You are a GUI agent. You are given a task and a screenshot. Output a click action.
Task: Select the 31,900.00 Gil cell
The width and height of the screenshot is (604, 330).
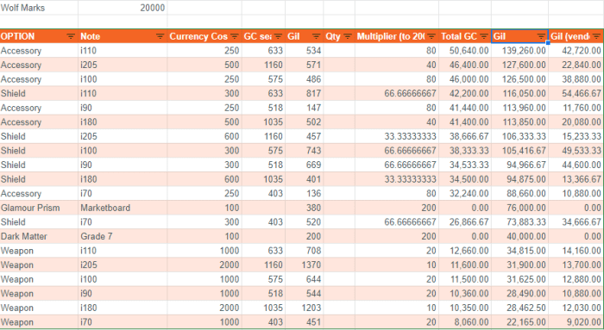pyautogui.click(x=519, y=265)
